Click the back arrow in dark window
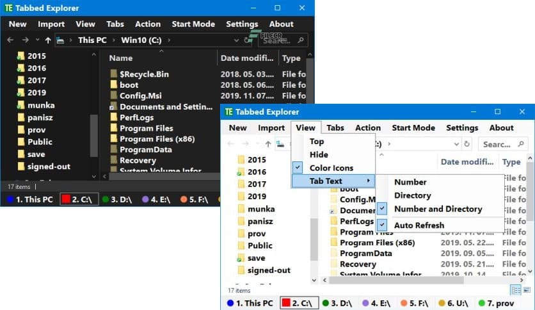Screen dimensions: 535x310 10,40
